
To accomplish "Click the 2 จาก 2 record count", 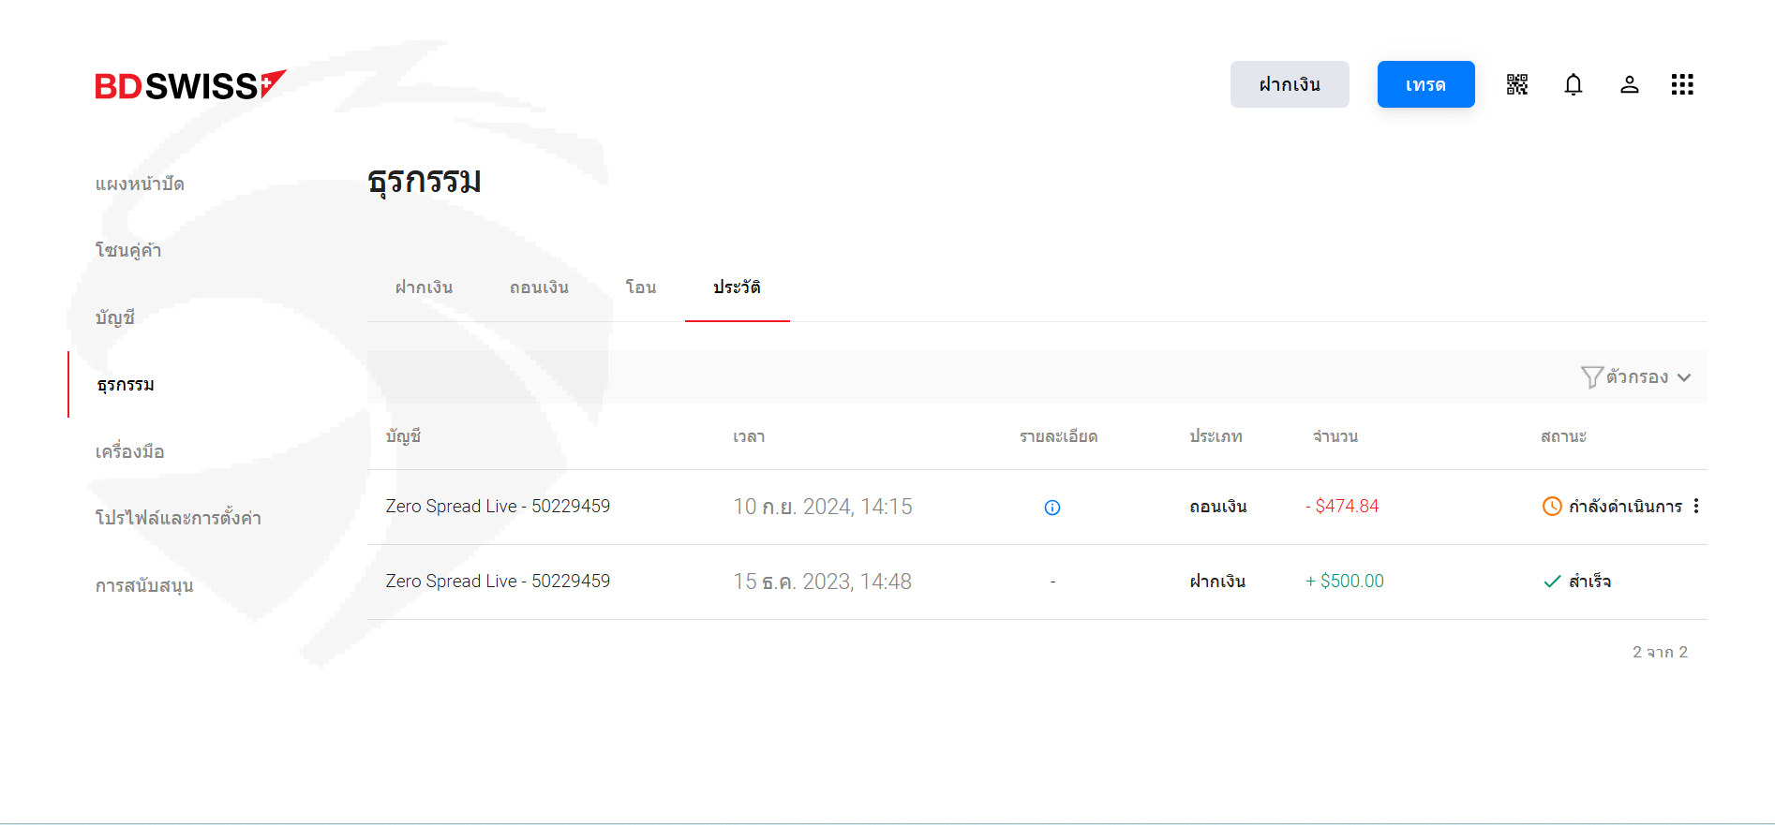I will point(1660,652).
